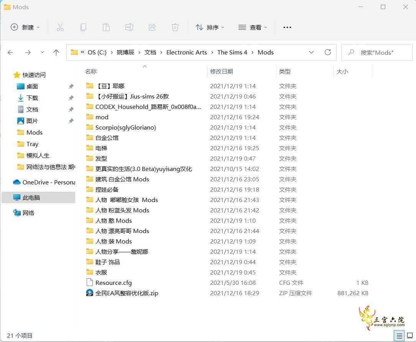The height and width of the screenshot is (342, 416).
Task: Navigate to The Sims 4 breadcrumb
Action: click(232, 53)
